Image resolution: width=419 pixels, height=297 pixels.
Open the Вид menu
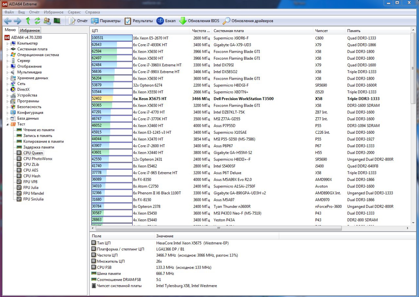coord(22,12)
